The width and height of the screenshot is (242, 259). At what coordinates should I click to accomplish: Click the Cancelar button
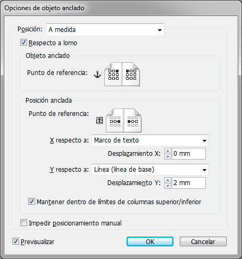203,241
